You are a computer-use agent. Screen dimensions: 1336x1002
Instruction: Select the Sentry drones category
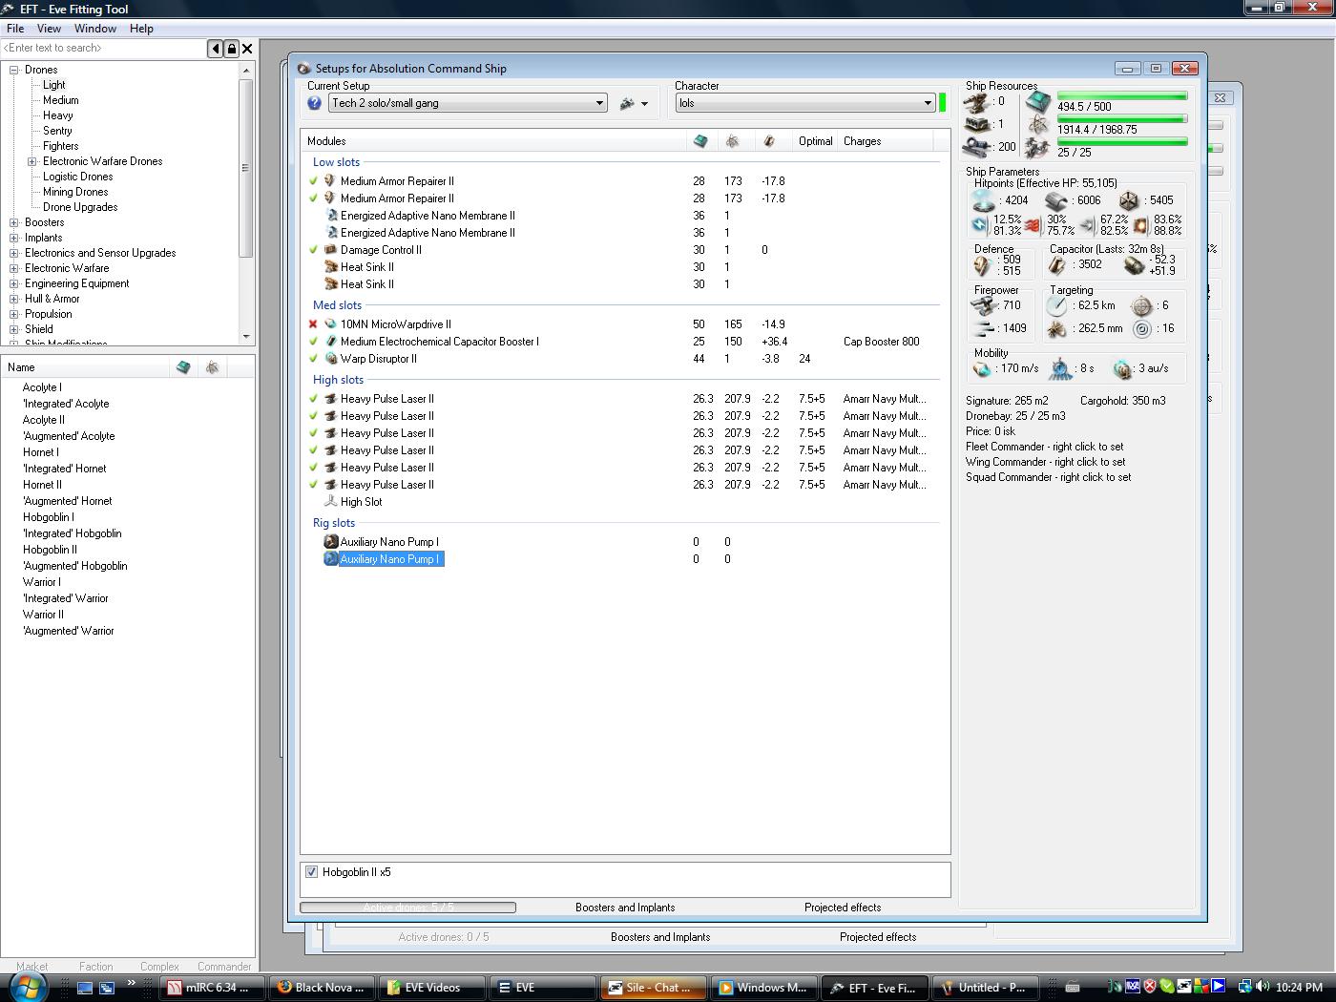pos(57,131)
